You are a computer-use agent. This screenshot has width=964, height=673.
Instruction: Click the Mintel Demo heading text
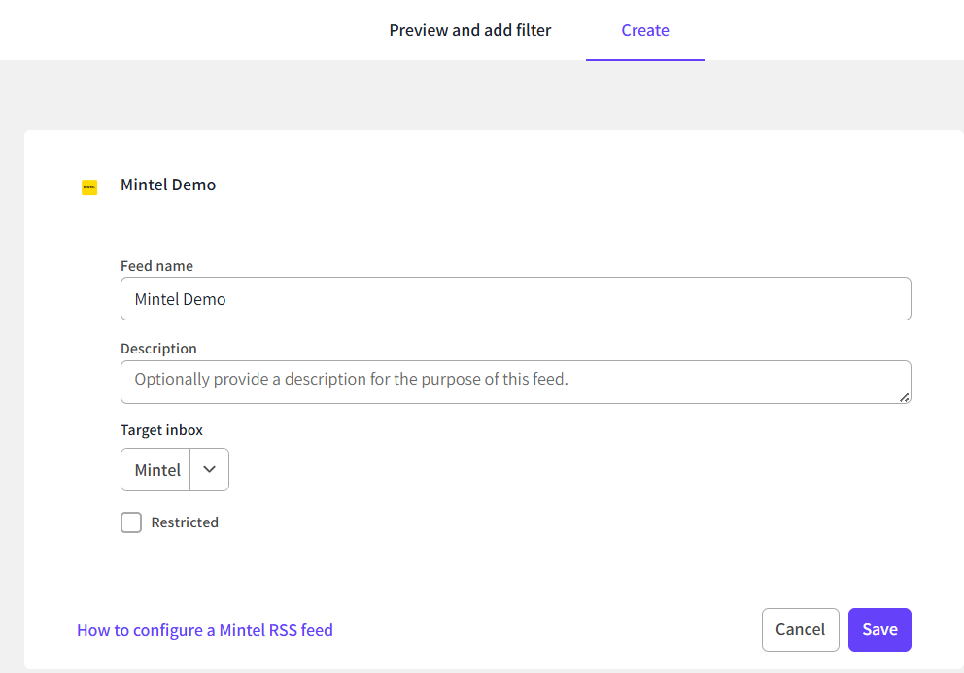coord(168,185)
